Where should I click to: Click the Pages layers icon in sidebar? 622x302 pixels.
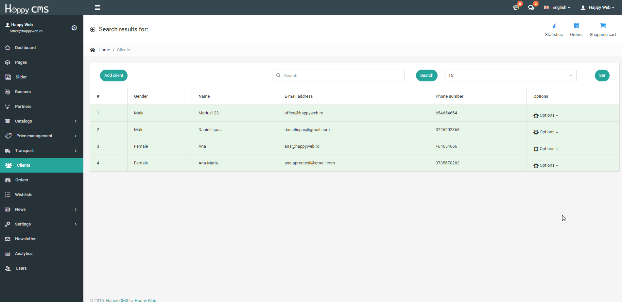(x=8, y=62)
